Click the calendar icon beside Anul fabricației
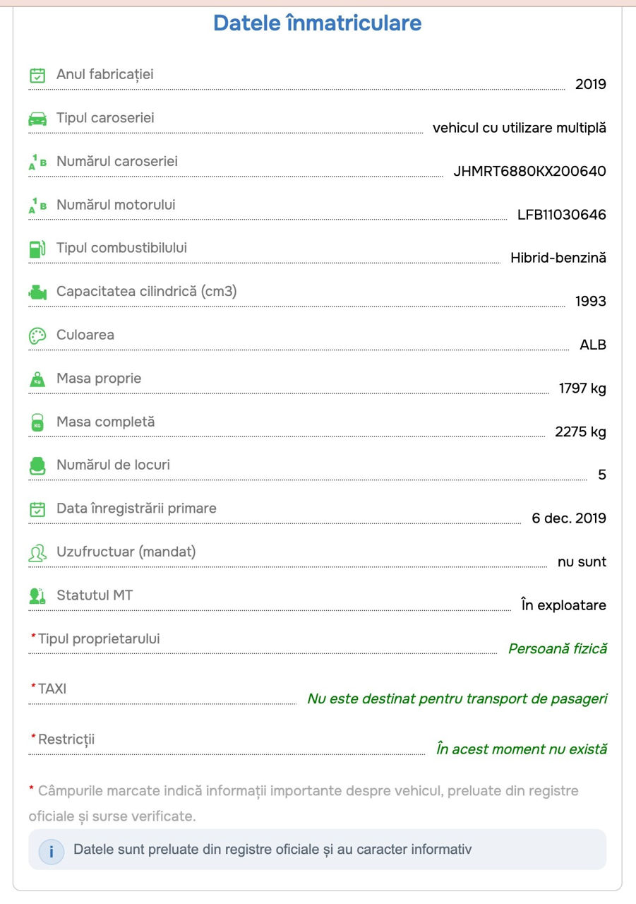 [37, 75]
